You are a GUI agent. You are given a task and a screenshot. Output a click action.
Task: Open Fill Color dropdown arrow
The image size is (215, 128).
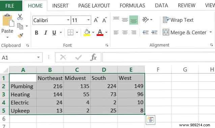[93, 33]
